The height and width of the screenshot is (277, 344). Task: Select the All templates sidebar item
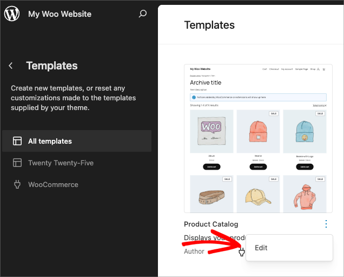[x=77, y=141]
